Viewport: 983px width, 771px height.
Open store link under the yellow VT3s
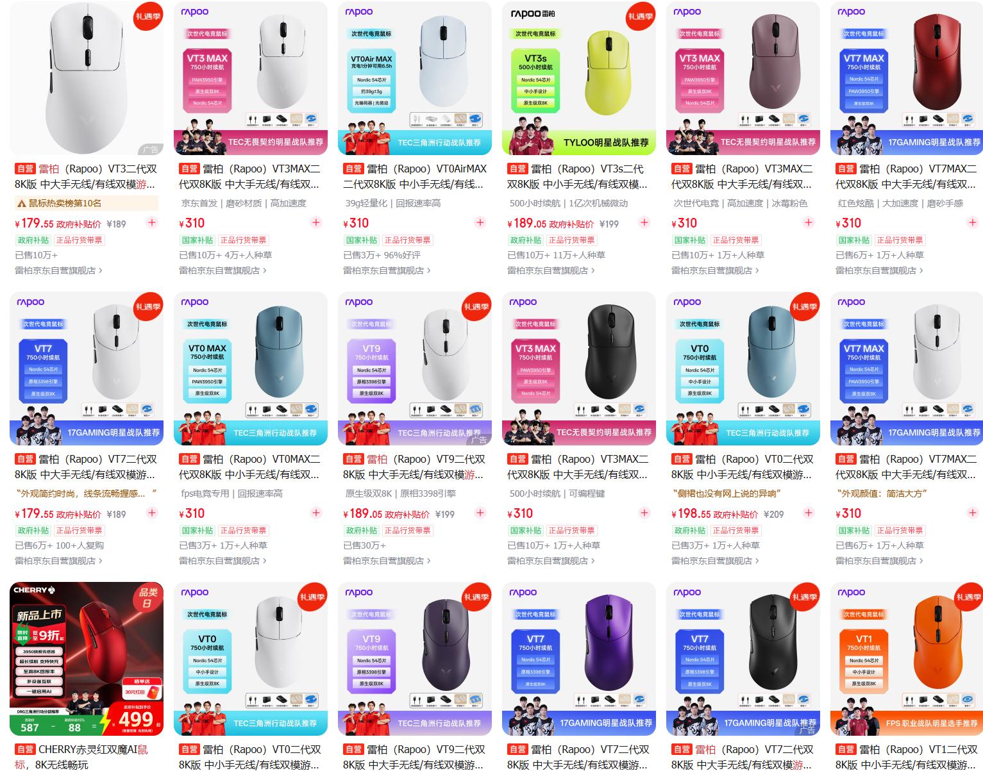(551, 270)
